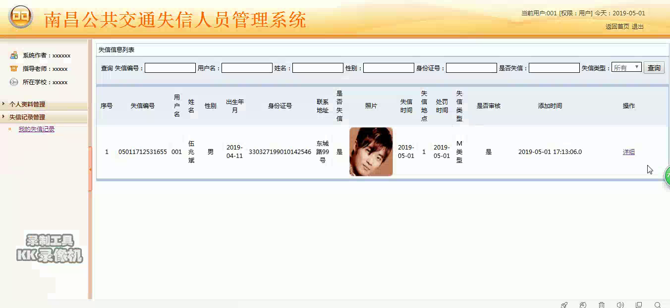
Task: Open 我的失信记录 in the sidebar
Action: point(37,129)
